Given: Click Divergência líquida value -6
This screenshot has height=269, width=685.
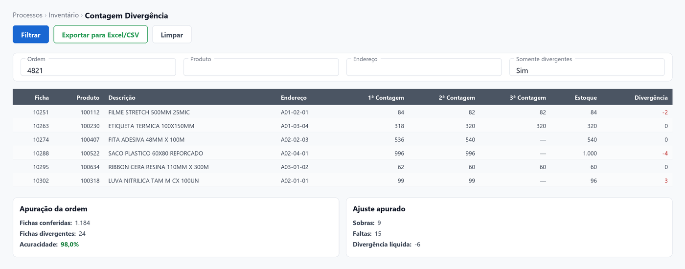Looking at the screenshot, I should tap(417, 244).
